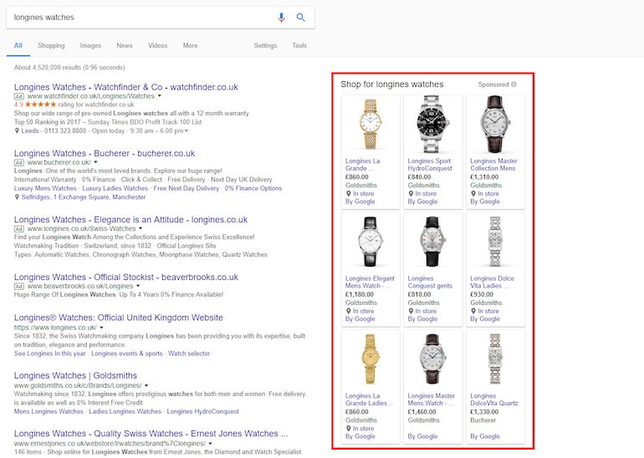Click the location pin beside Selfridges address
Viewport: 644px width, 458px height.
[18, 197]
